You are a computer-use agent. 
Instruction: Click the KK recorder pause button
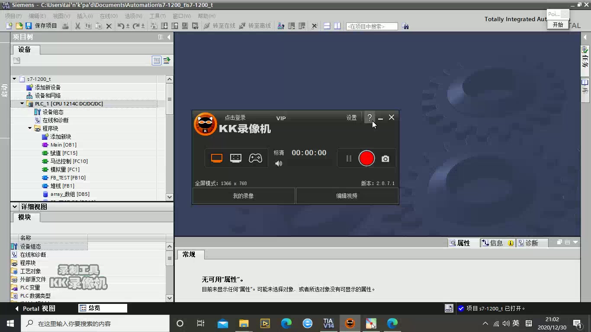click(349, 159)
